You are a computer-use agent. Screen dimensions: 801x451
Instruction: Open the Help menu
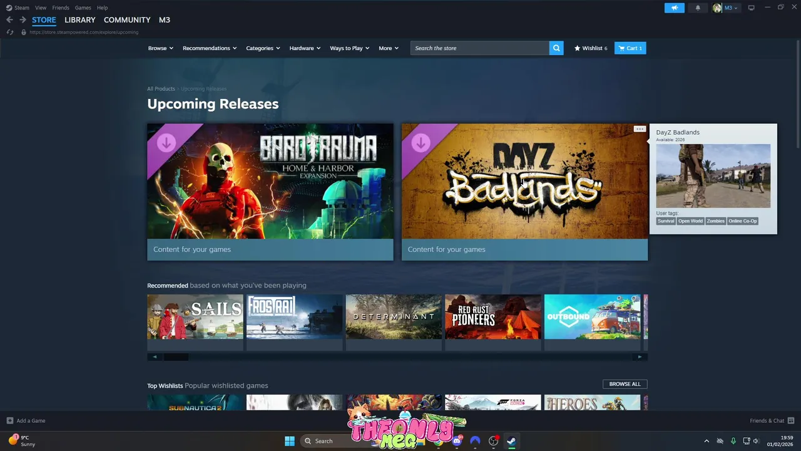tap(103, 8)
